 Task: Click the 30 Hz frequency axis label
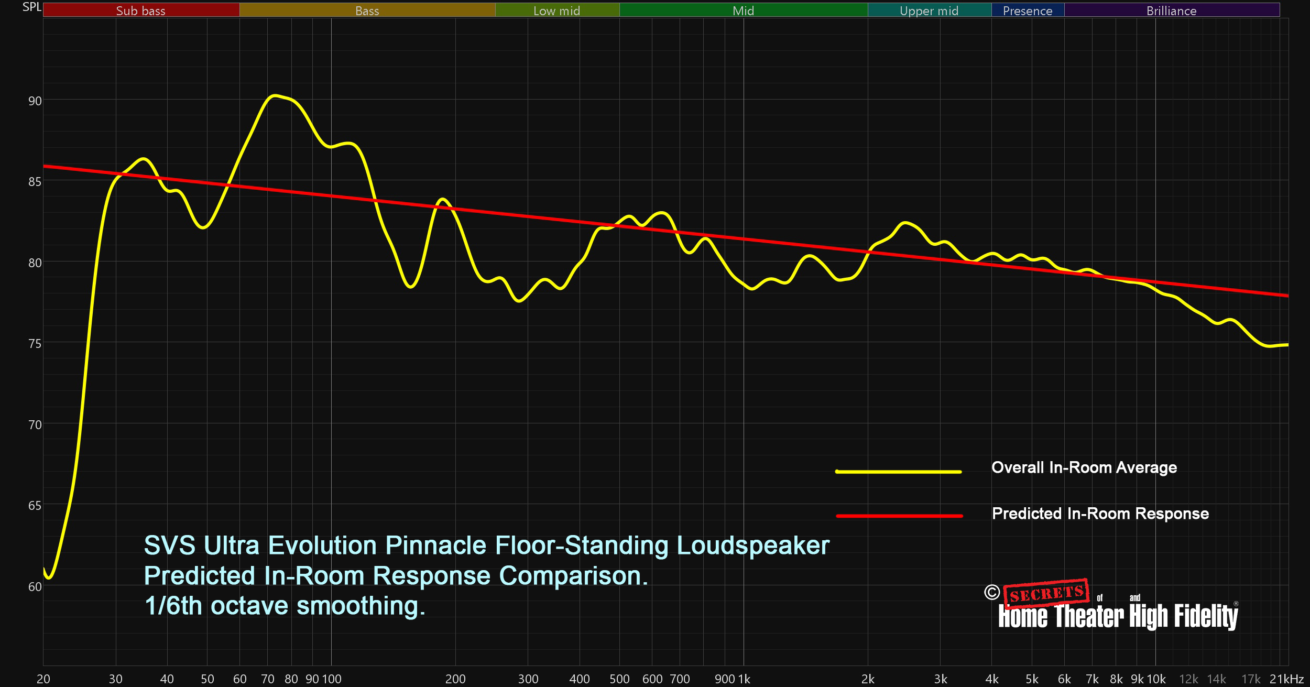tap(115, 679)
